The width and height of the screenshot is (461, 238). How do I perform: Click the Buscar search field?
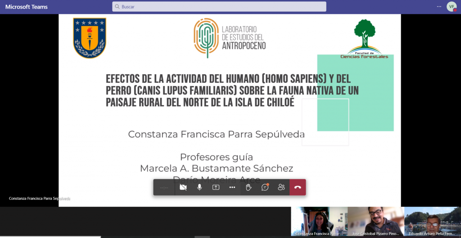tap(219, 6)
